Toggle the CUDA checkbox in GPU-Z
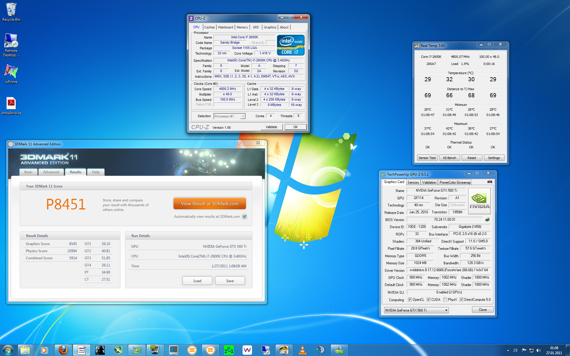The image size is (570, 356). point(428,300)
